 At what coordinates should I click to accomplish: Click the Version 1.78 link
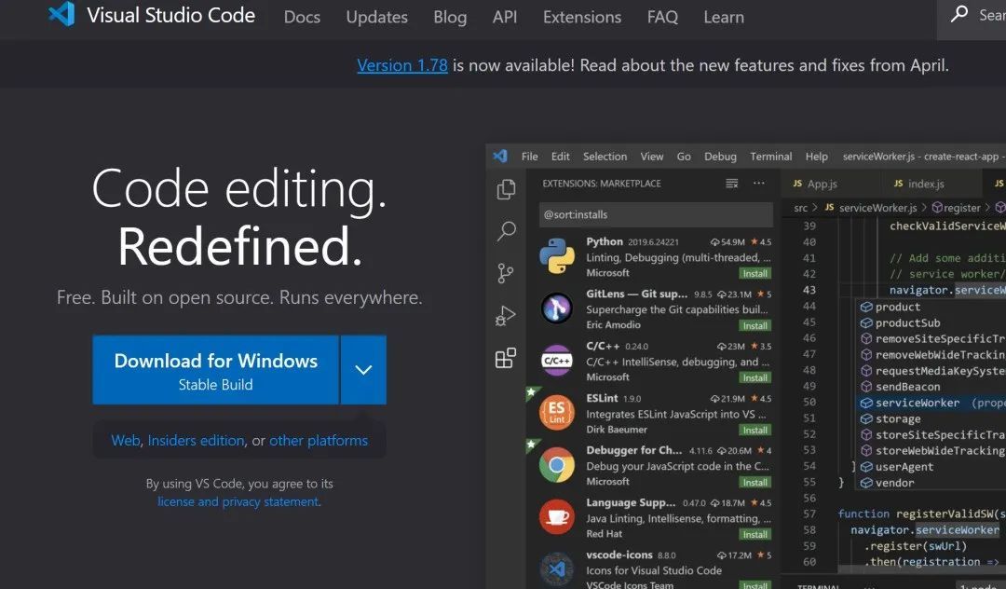coord(402,65)
